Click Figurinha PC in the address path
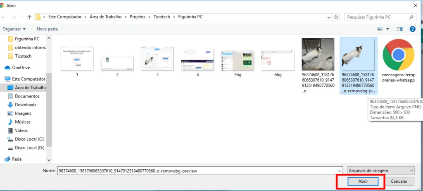The image size is (423, 191). [190, 17]
